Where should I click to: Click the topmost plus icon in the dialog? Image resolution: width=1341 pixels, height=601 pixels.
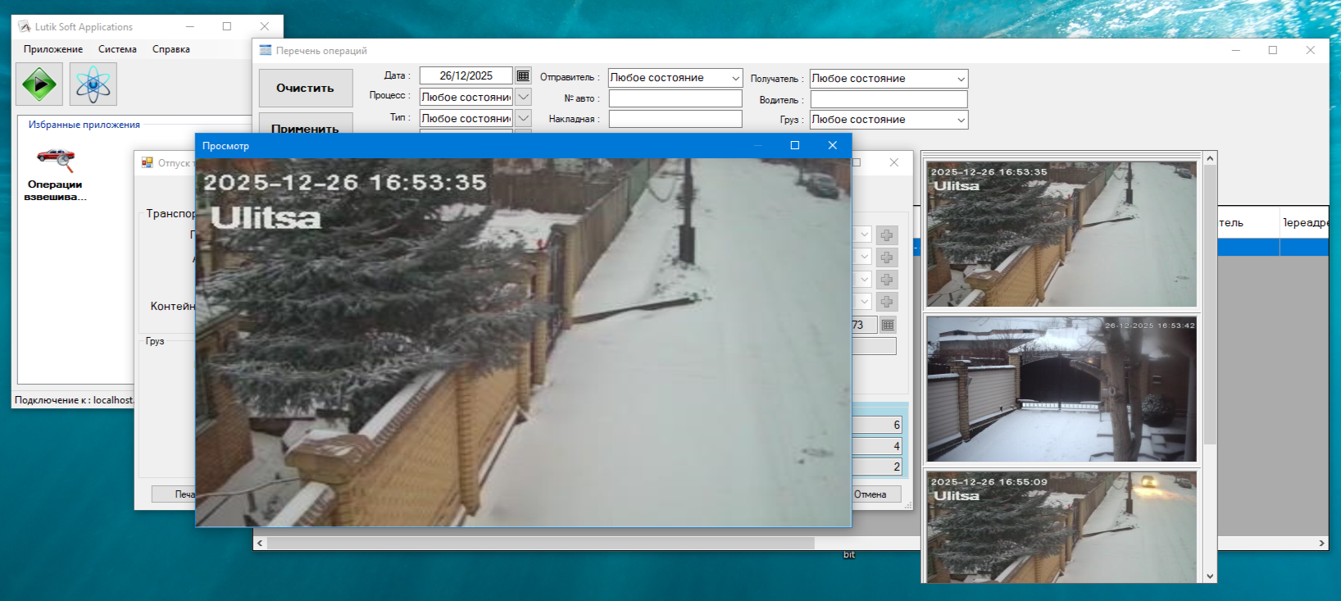click(x=886, y=235)
